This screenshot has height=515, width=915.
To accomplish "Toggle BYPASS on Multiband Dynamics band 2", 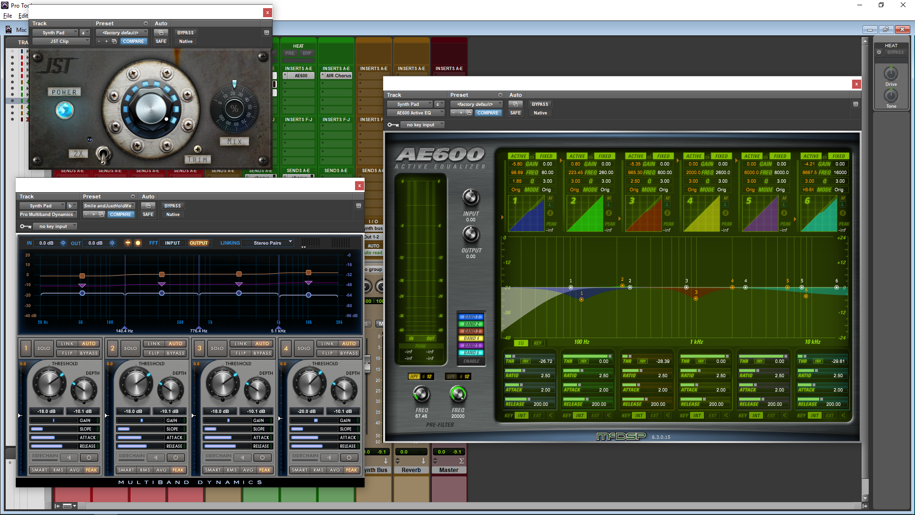I will [x=175, y=353].
